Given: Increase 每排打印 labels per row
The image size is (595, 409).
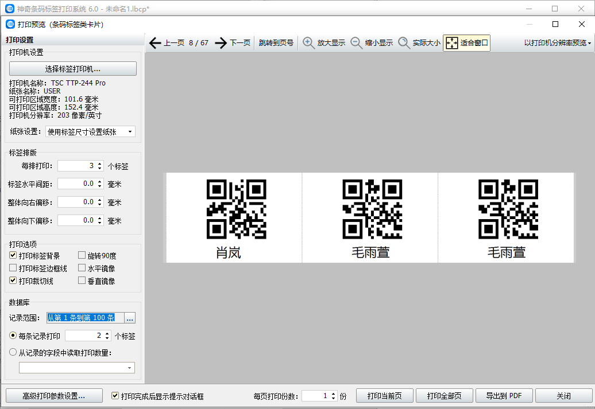Looking at the screenshot, I should pos(100,163).
